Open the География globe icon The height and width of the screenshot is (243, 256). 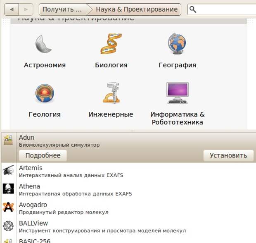[177, 44]
